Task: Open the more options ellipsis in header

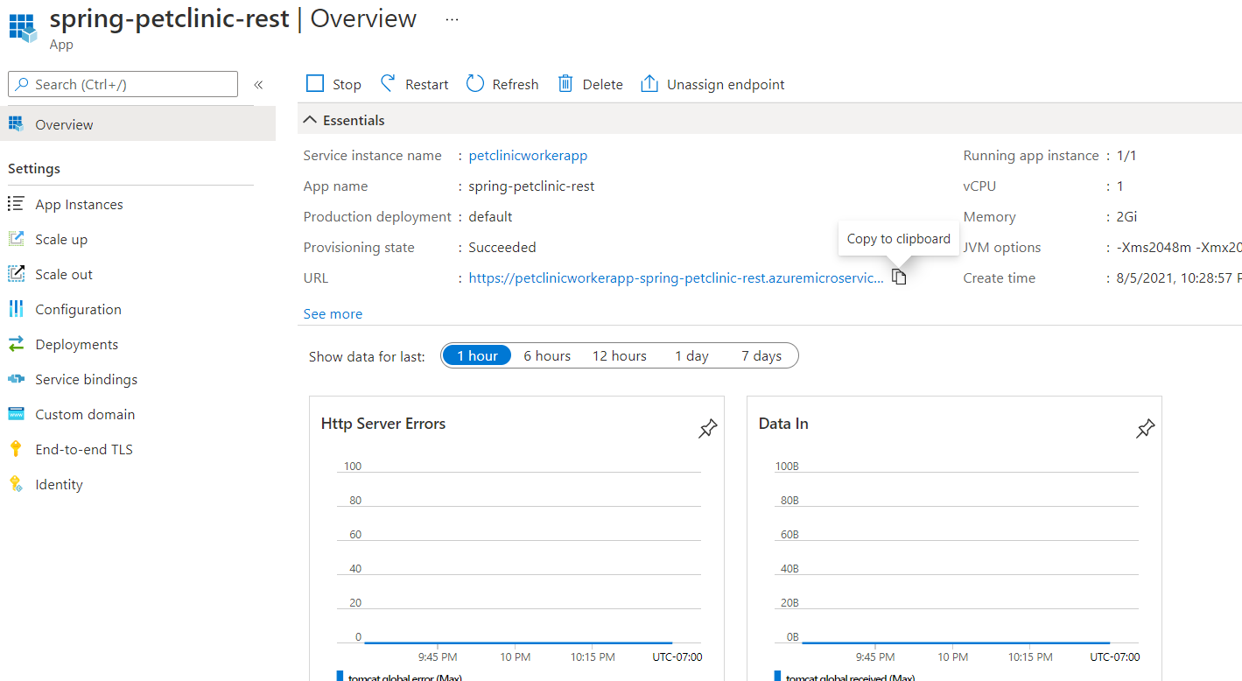Action: point(452,18)
